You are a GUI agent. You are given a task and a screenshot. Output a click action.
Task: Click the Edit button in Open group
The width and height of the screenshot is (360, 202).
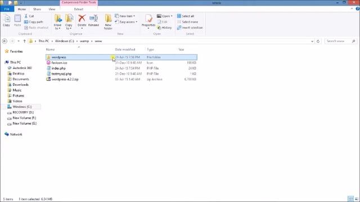[163, 22]
